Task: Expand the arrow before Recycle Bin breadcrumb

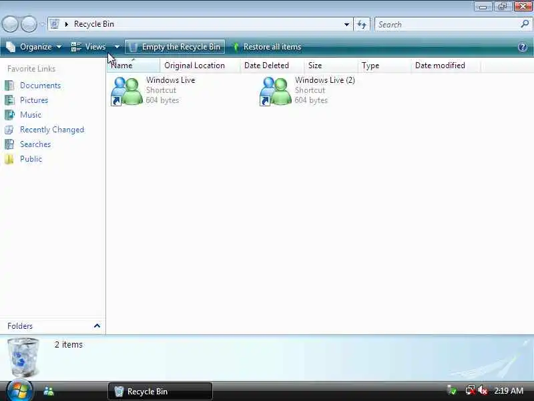Action: [66, 24]
